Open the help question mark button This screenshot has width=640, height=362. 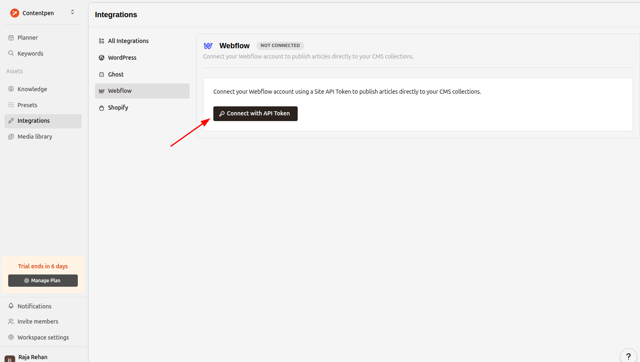click(x=628, y=356)
